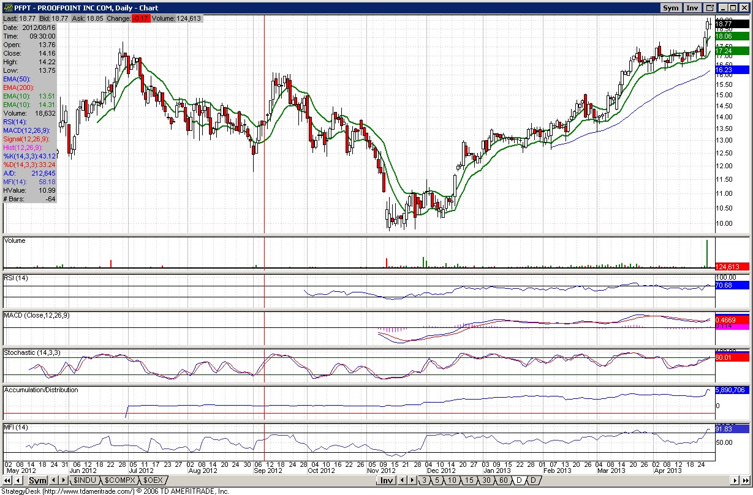Click the 80.01 Stochastic value label
The height and width of the screenshot is (495, 753).
[731, 357]
